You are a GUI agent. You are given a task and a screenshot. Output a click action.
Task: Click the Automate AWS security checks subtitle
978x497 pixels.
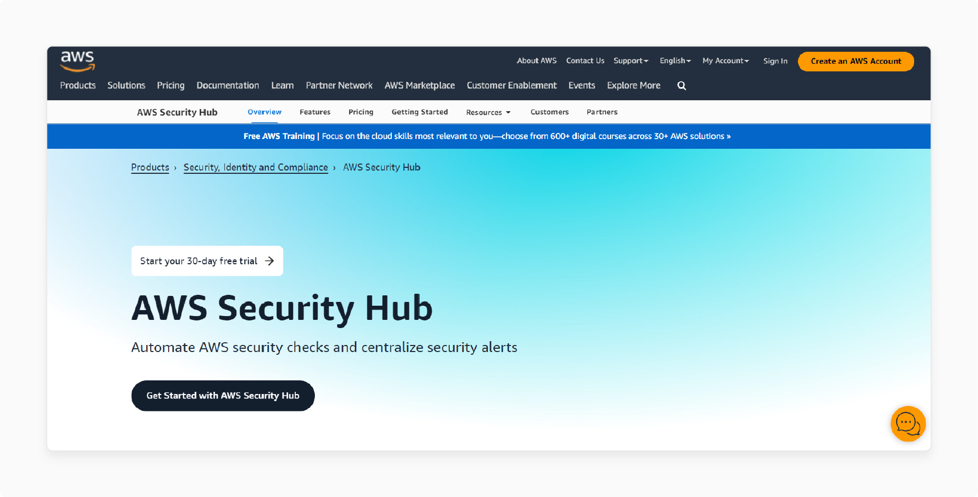324,348
